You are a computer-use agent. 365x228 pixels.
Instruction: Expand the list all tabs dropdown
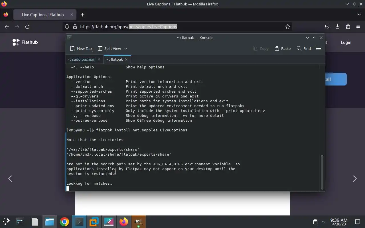click(359, 15)
